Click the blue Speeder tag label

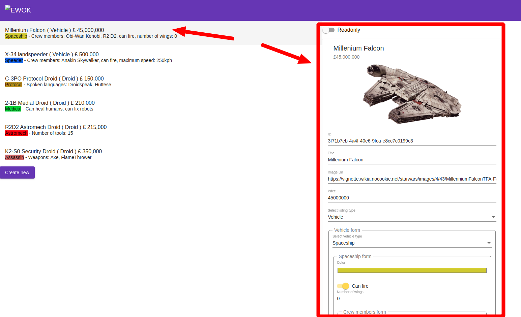click(14, 60)
